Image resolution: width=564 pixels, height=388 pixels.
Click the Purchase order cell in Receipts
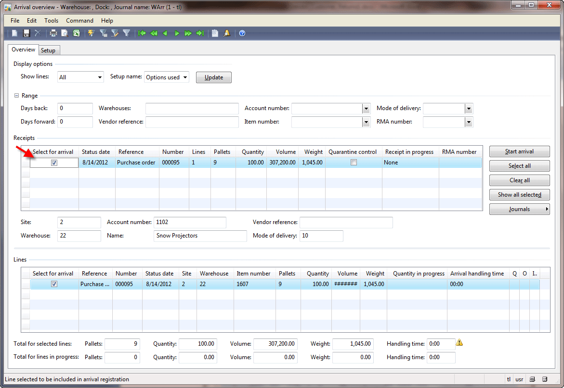(137, 163)
